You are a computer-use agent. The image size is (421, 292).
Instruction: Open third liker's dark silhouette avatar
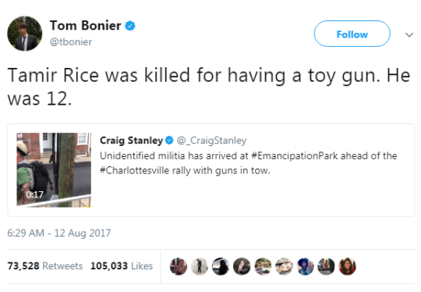[221, 266]
